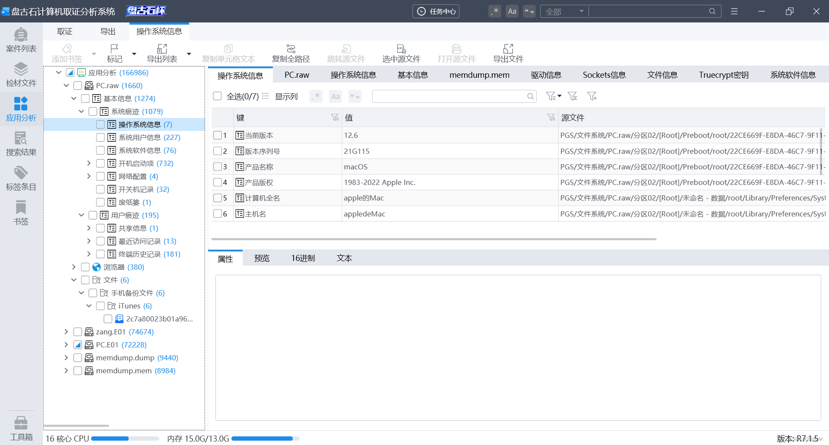This screenshot has width=829, height=445.
Task: Toggle case-sensitive Aa in top bar
Action: 512,11
